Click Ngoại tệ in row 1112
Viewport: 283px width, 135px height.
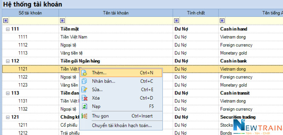coord(68,45)
